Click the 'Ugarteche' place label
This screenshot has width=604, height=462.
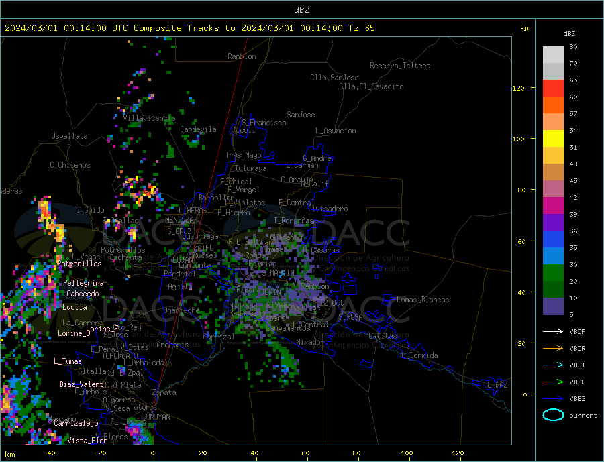[181, 310]
